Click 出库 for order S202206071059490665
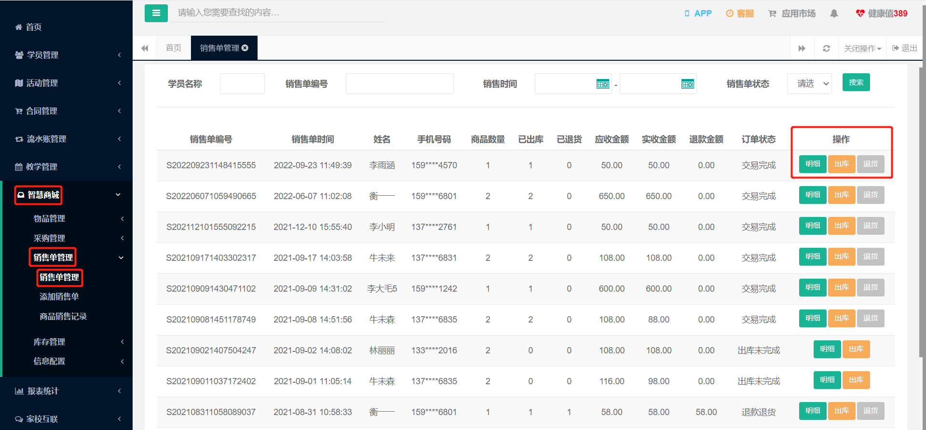This screenshot has height=430, width=926. click(x=842, y=195)
